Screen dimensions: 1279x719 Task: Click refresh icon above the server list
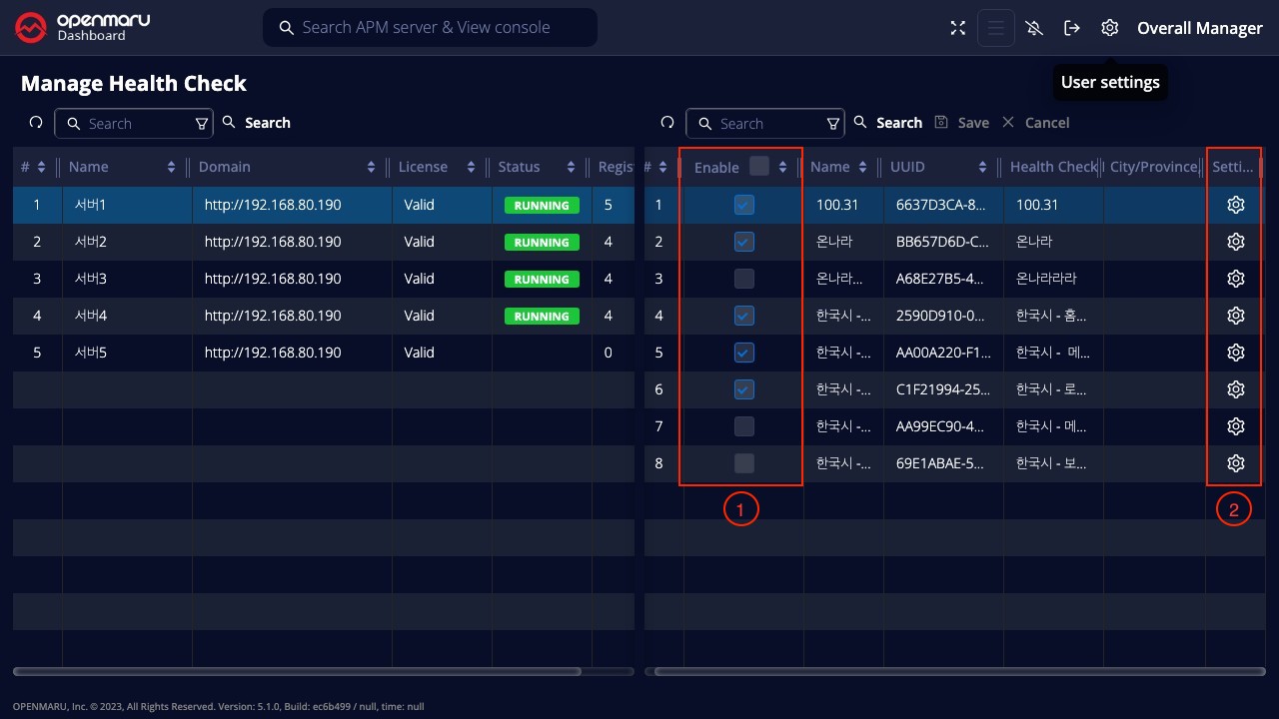click(36, 123)
